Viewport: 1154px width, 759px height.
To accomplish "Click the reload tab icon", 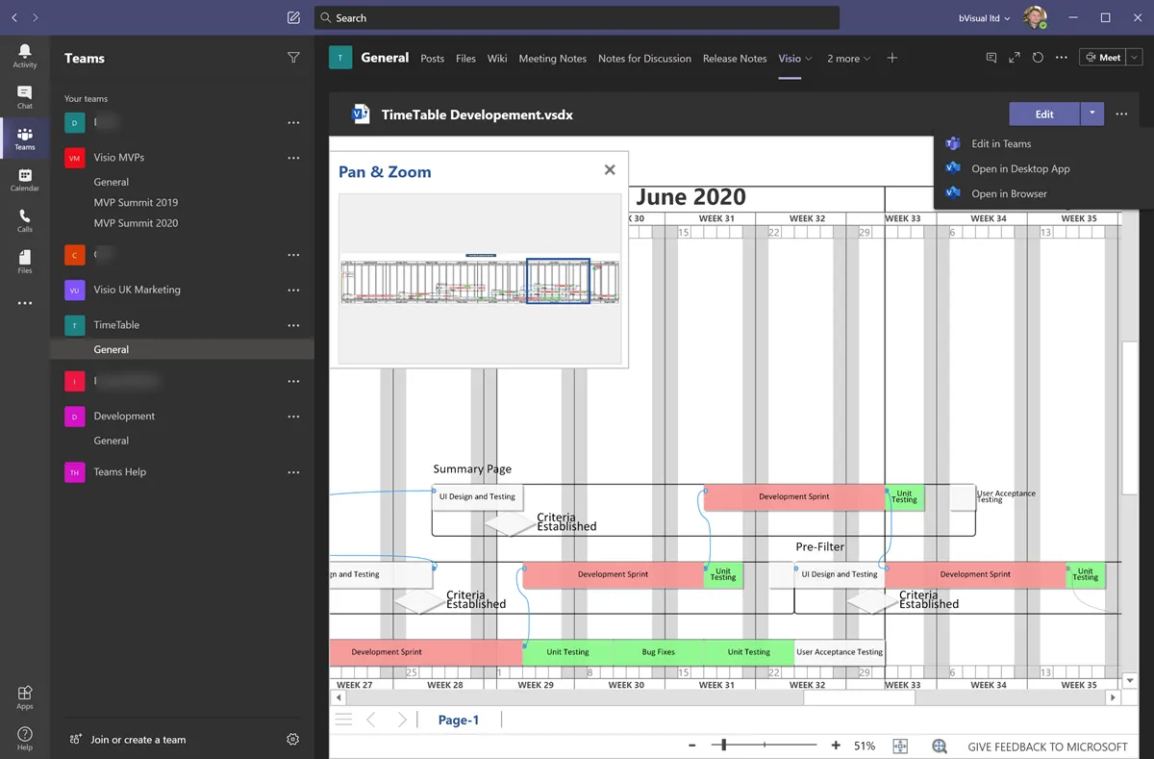I will coord(1038,58).
